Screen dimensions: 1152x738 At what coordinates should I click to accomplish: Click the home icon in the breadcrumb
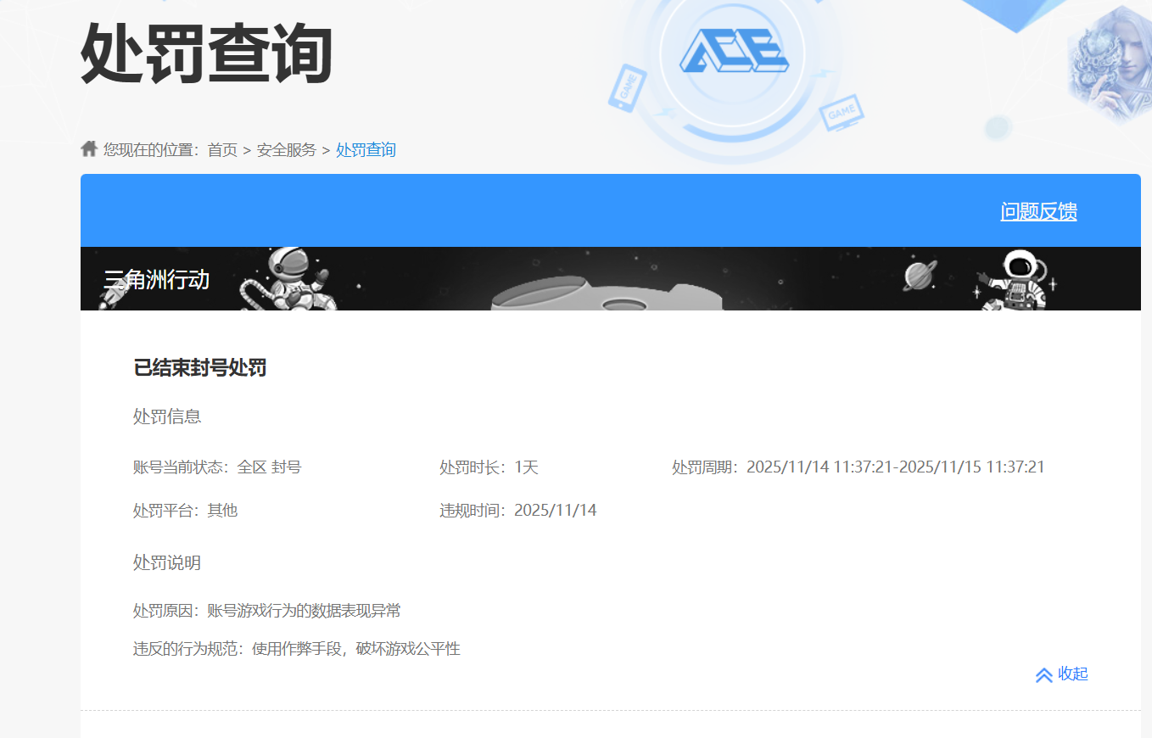pos(89,149)
